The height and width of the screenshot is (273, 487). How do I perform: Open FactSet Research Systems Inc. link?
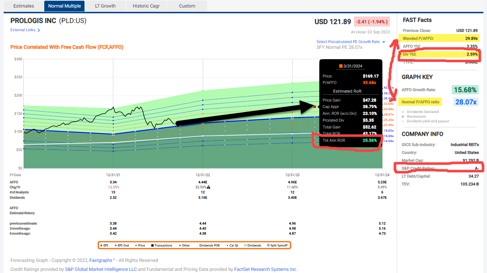click(265, 269)
